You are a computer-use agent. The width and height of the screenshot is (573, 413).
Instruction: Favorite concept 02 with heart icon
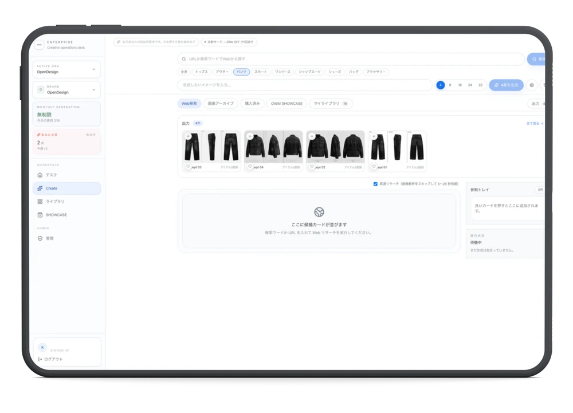coord(312,167)
